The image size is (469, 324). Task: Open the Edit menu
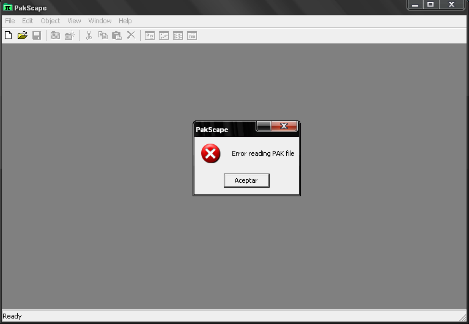click(28, 21)
